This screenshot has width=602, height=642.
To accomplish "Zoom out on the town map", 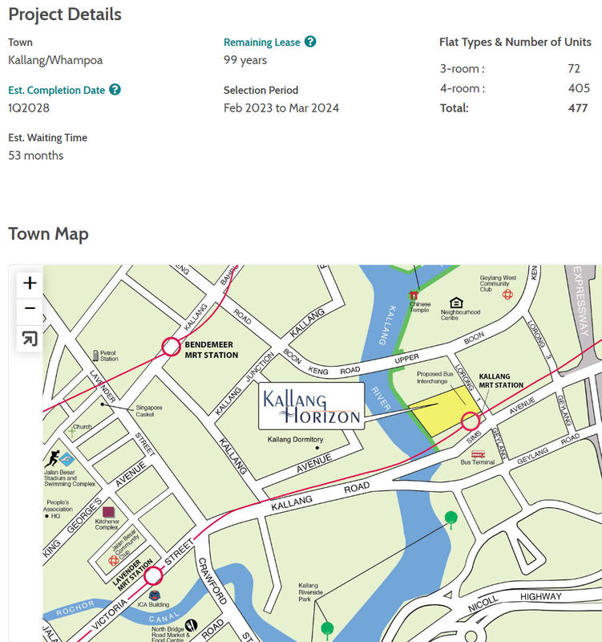I will pos(30,309).
